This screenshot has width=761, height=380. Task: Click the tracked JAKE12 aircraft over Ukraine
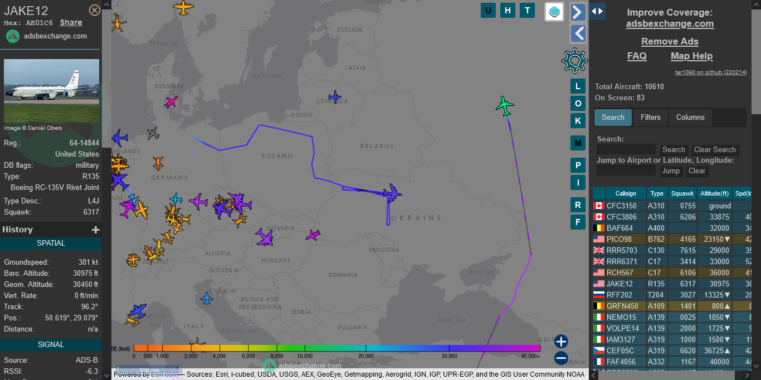click(x=392, y=193)
